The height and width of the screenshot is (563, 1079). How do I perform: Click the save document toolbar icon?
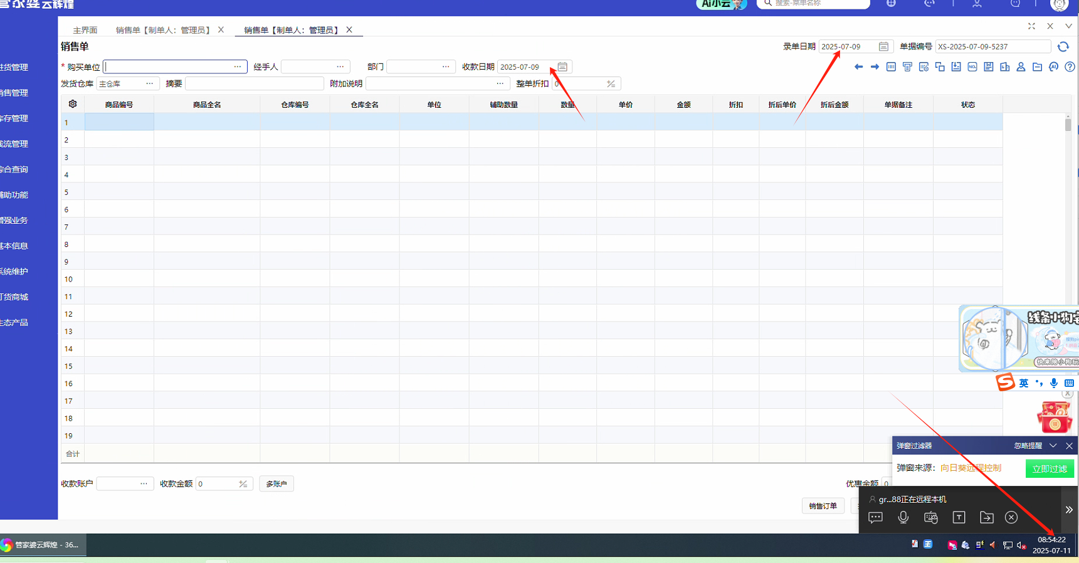pyautogui.click(x=989, y=67)
